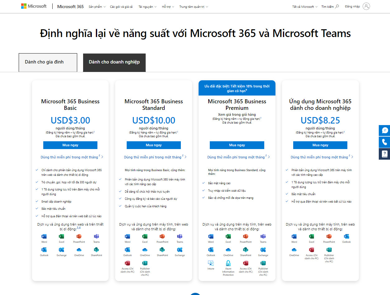Expand the Sản phẩm menu
Screen dimensions: 390x295
pos(97,7)
